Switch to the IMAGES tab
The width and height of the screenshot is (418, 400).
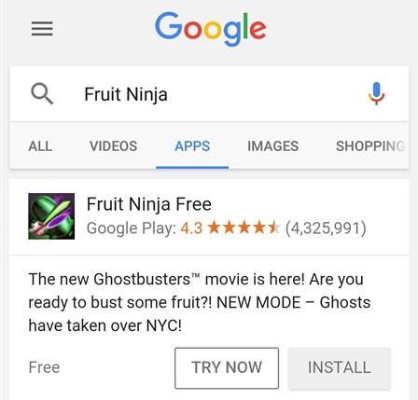tap(272, 146)
